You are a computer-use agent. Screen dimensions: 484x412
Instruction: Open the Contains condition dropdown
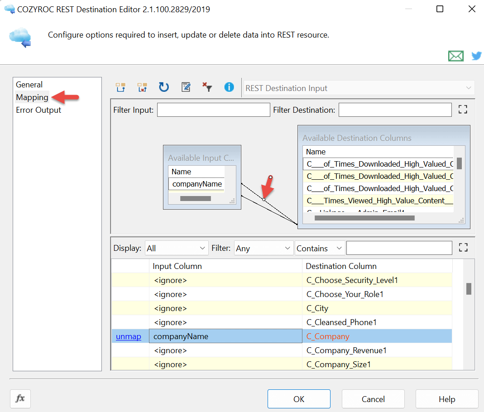point(320,248)
